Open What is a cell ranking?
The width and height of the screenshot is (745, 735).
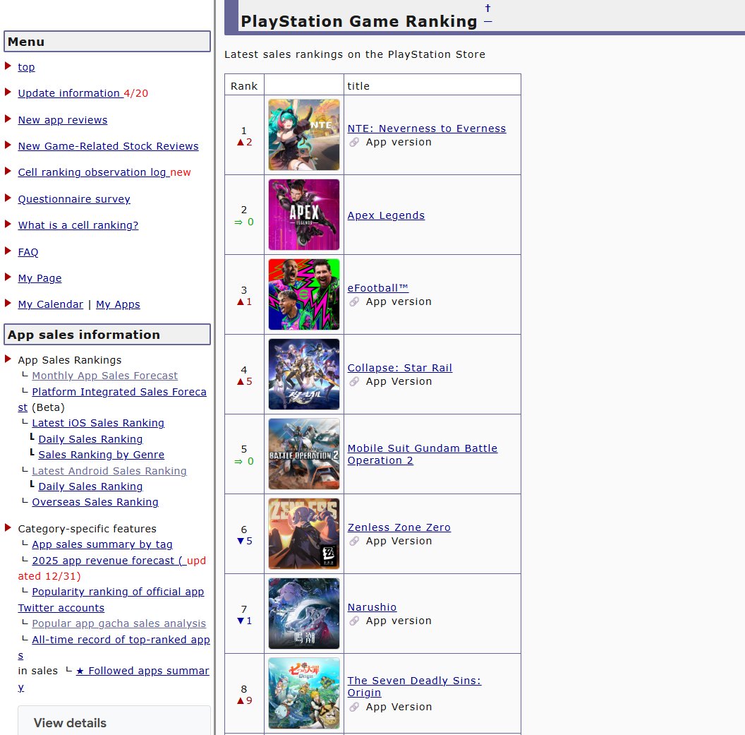tap(78, 225)
